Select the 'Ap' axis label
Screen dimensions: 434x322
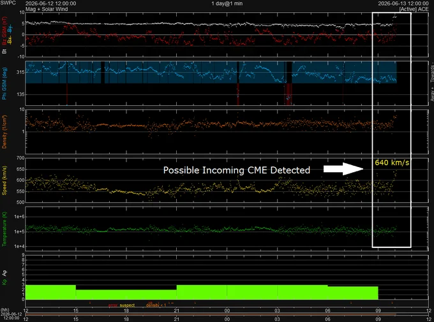click(x=4, y=274)
